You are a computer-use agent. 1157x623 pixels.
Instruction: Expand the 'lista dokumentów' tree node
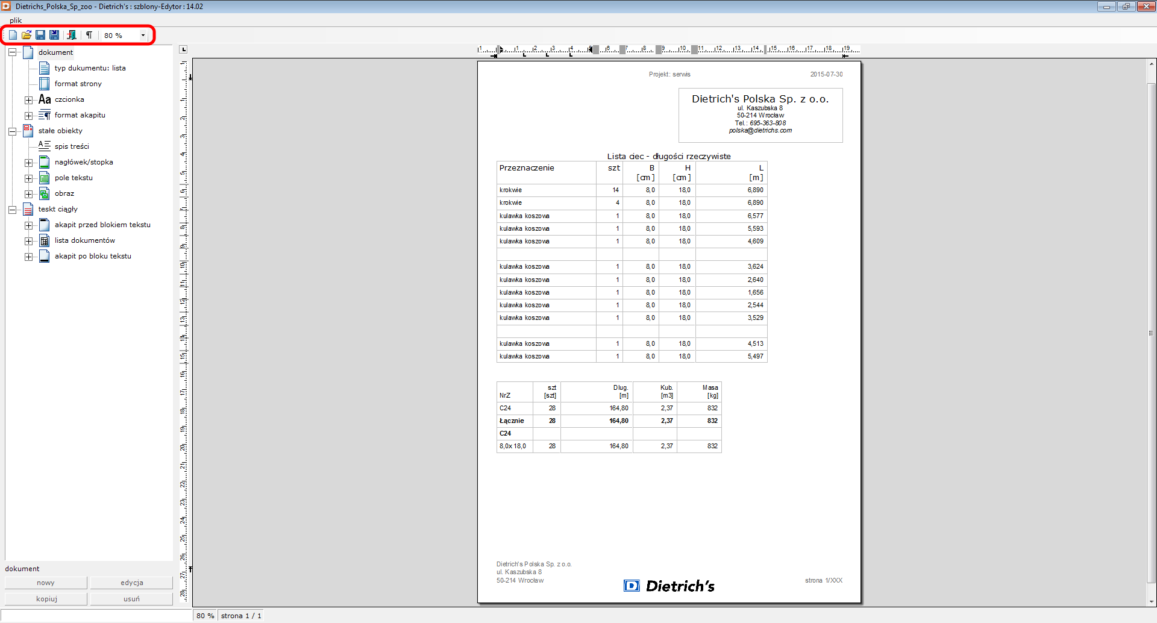[28, 241]
